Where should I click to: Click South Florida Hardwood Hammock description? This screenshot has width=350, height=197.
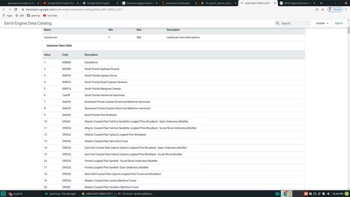pyautogui.click(x=104, y=95)
